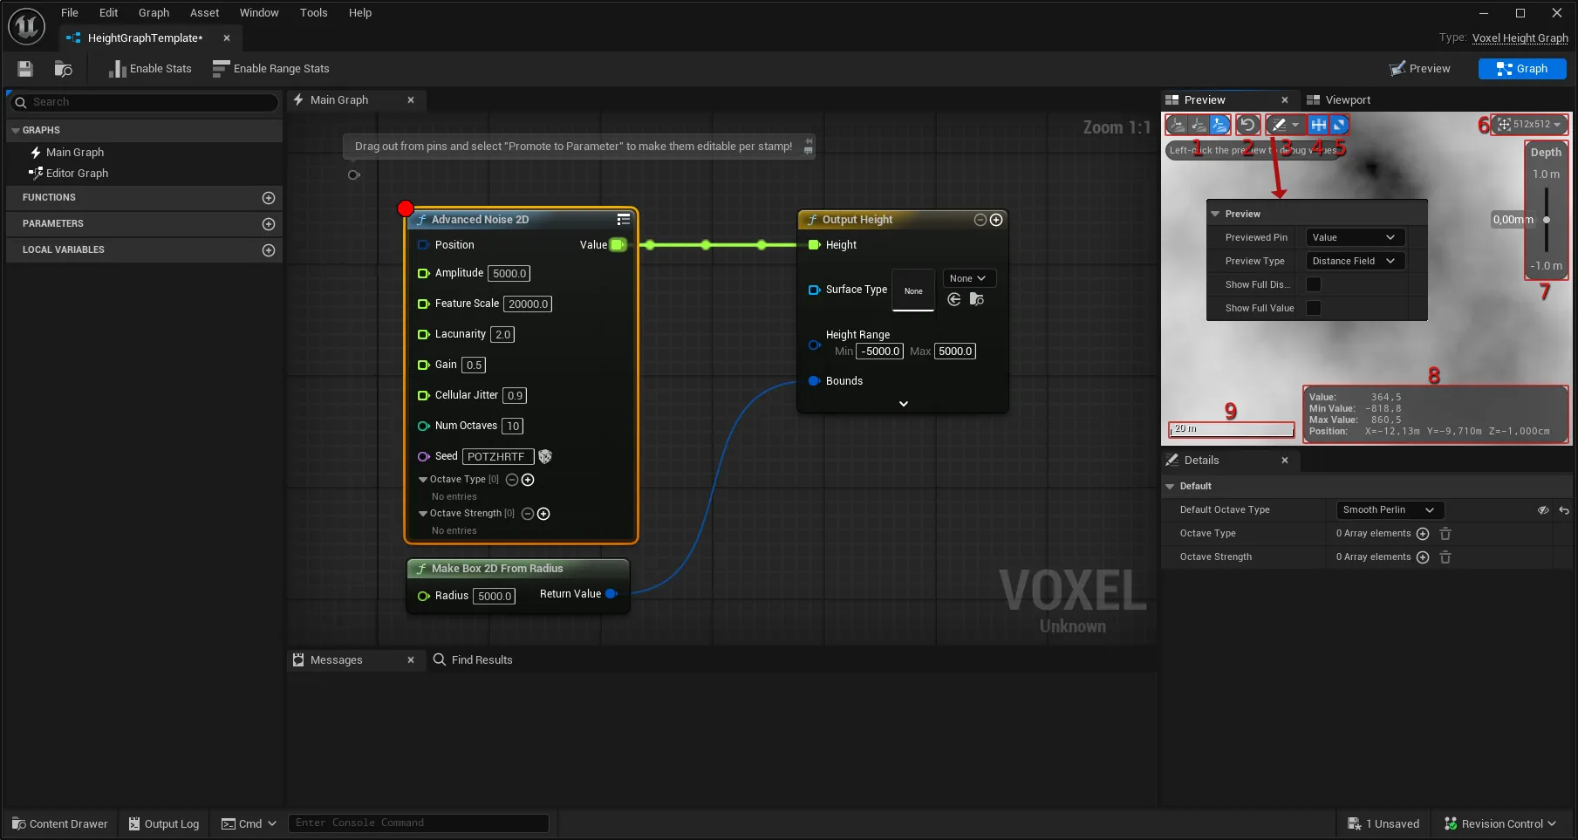Open the 512x512 resolution dropdown
Screen dimensions: 1578x840
coord(1530,125)
